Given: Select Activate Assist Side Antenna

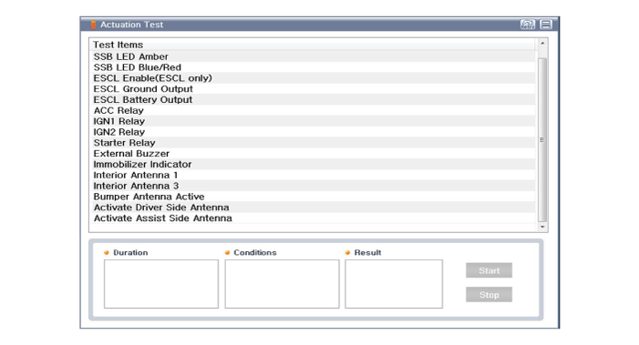Looking at the screenshot, I should [x=312, y=218].
